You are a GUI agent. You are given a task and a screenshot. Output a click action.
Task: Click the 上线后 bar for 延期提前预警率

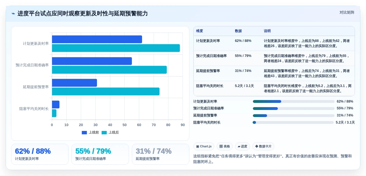coord(106,92)
